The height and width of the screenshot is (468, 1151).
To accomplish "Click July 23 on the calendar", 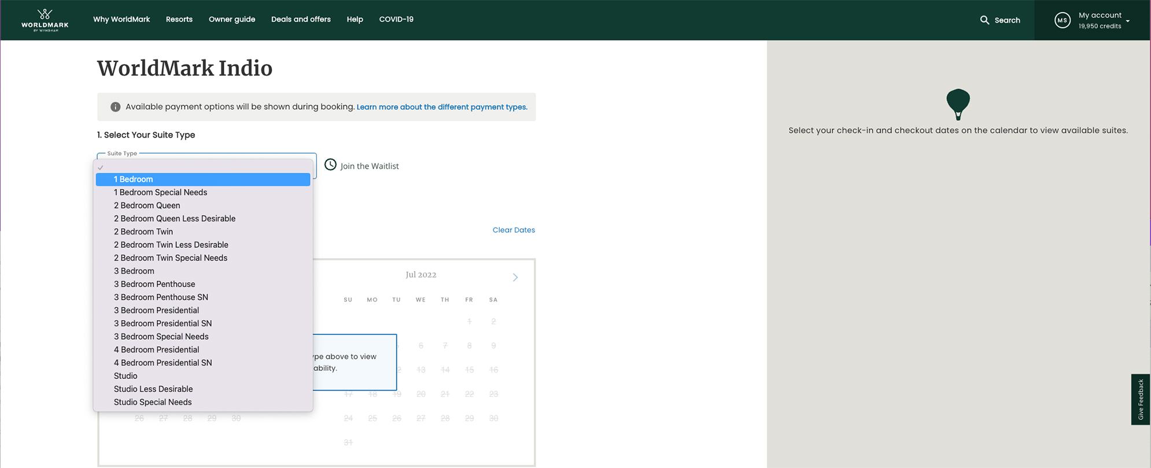I will tap(493, 394).
